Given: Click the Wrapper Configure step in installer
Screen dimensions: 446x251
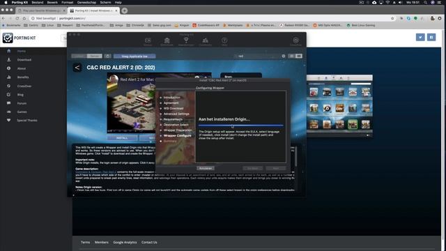Looking at the screenshot, I should coord(177,135).
